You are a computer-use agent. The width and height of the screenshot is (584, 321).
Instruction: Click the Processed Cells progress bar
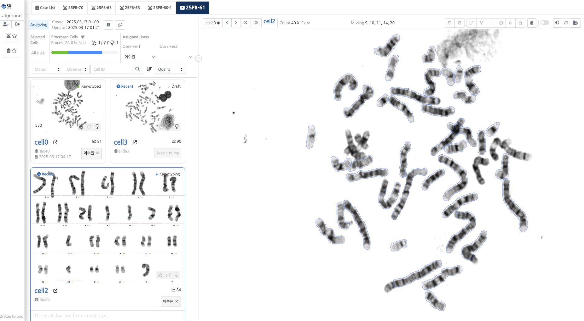coord(84,53)
